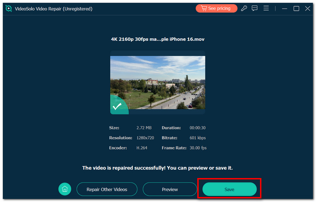Viewport: 316px width, 202px height.
Task: Minimize the VideoSolo window
Action: coord(284,9)
